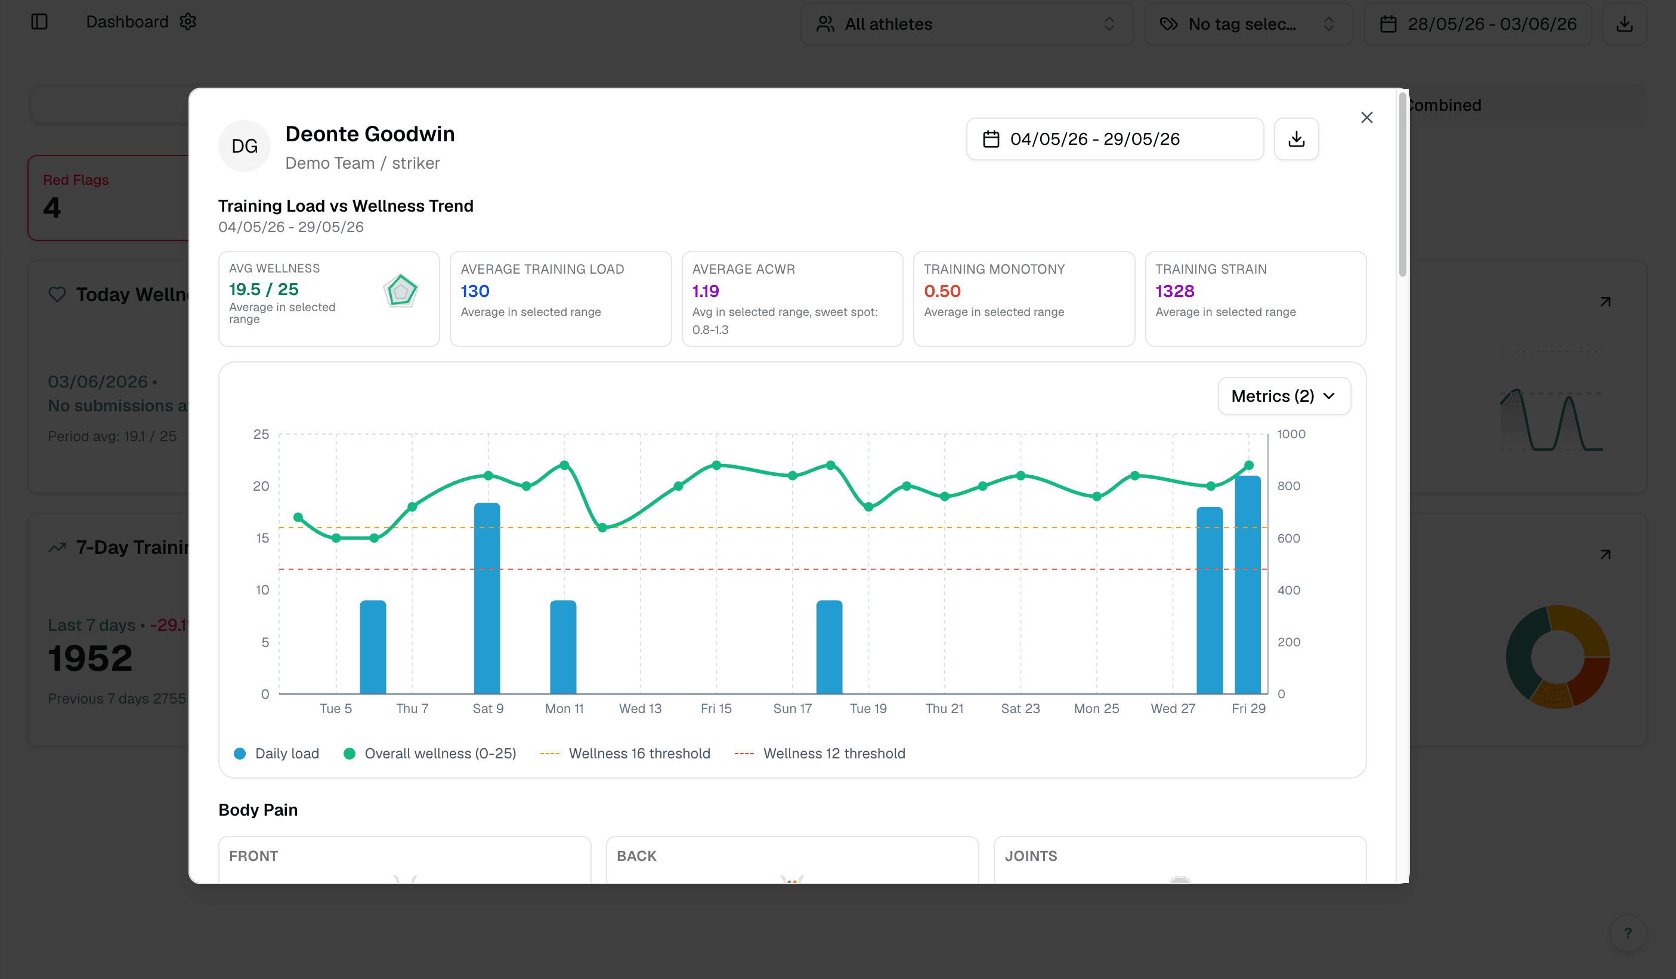This screenshot has width=1676, height=979.
Task: Toggle the Daily load legend item
Action: (x=277, y=754)
